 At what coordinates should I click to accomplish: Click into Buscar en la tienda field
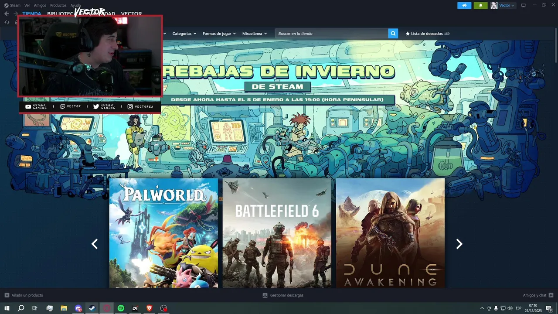tap(332, 34)
